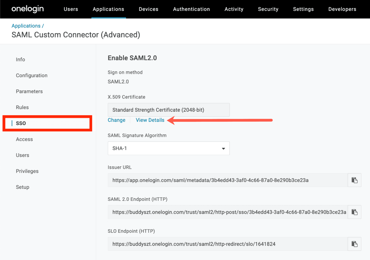Click the OneLogin logo
Viewport: 370px width, 260px height.
coord(28,9)
